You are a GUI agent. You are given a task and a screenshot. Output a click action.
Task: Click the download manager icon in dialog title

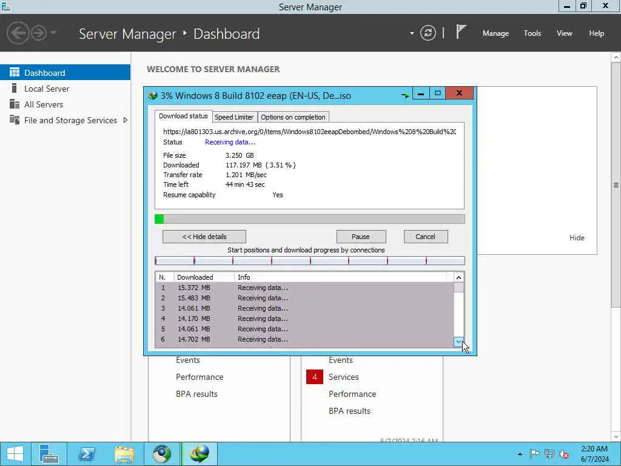[x=153, y=95]
